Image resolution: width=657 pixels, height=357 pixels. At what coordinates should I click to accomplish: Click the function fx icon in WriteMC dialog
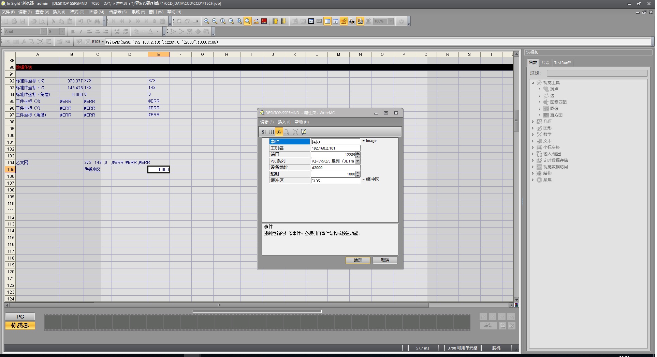279,132
